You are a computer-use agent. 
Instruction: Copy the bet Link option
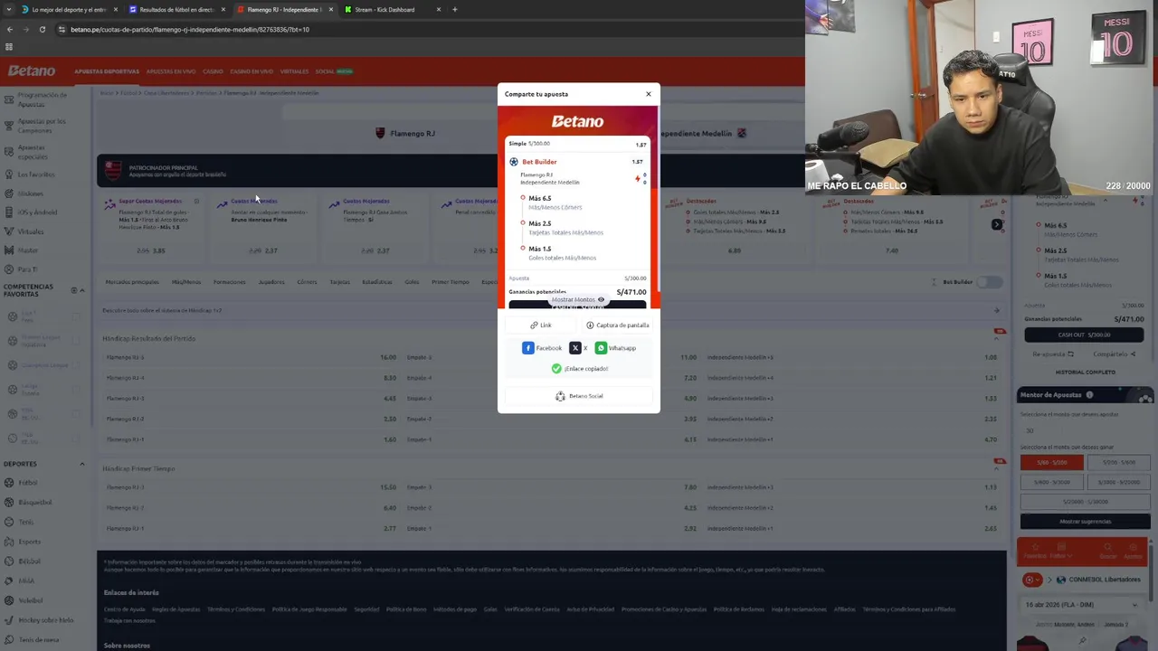pos(541,325)
